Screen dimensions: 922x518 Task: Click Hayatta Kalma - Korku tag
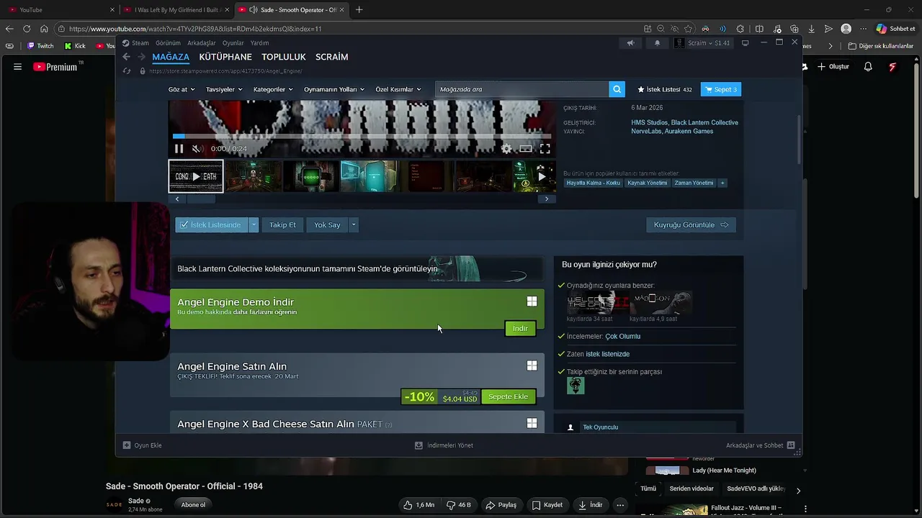click(593, 183)
